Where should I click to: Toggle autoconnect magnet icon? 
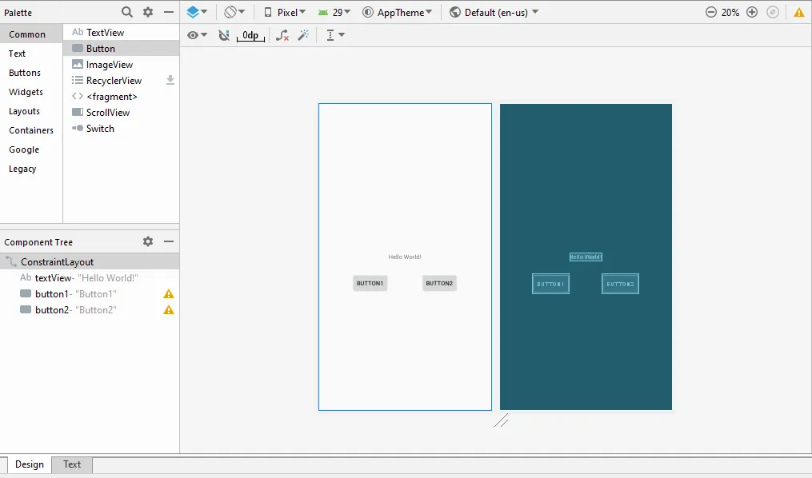pyautogui.click(x=224, y=35)
